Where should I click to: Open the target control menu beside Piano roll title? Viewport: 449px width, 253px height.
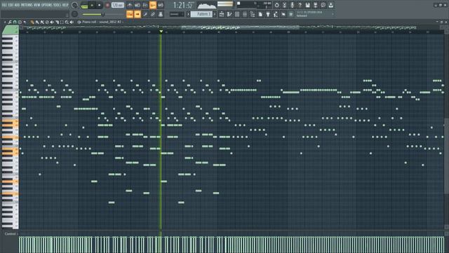79,22
